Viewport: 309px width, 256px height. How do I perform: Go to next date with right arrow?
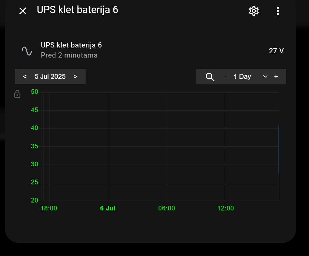(x=75, y=76)
